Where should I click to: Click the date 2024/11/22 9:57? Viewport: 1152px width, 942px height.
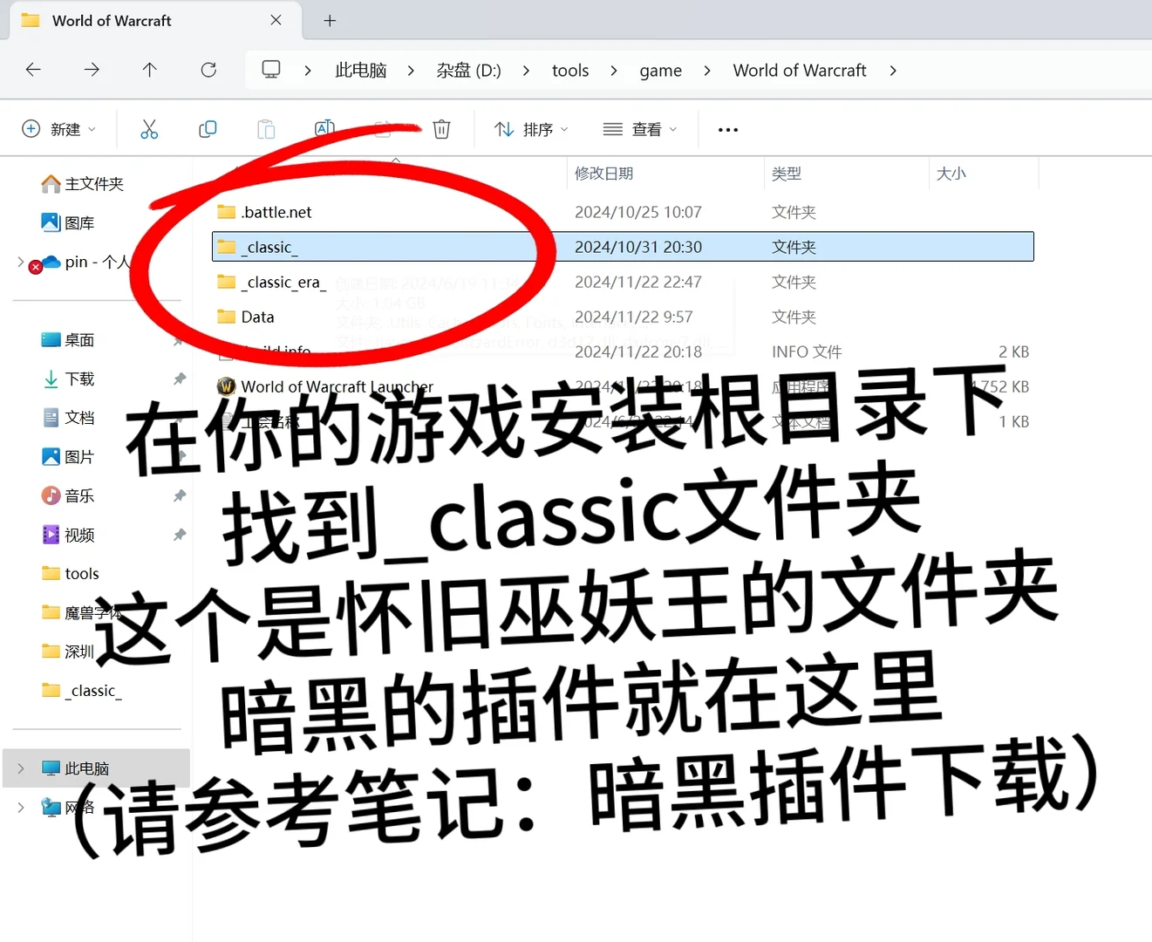[634, 317]
